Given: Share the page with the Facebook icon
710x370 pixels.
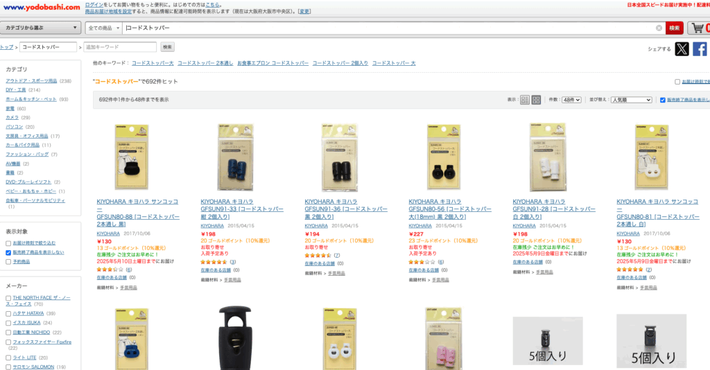Looking at the screenshot, I should coord(700,49).
